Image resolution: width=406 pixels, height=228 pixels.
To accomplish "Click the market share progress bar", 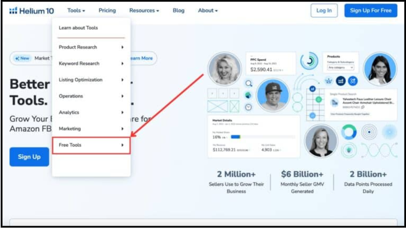I will click(x=263, y=136).
